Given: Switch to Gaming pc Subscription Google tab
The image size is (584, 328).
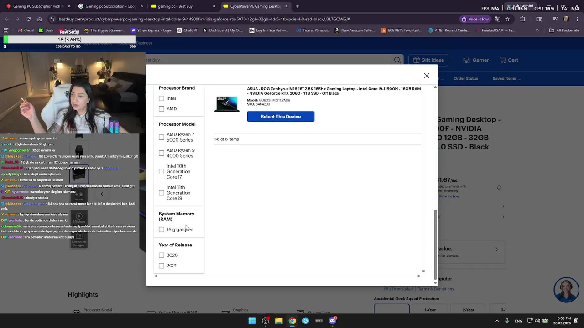Looking at the screenshot, I should [x=110, y=6].
